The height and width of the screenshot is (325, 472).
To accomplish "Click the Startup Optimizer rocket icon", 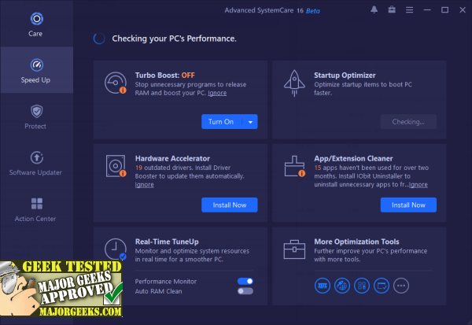I will pyautogui.click(x=294, y=83).
